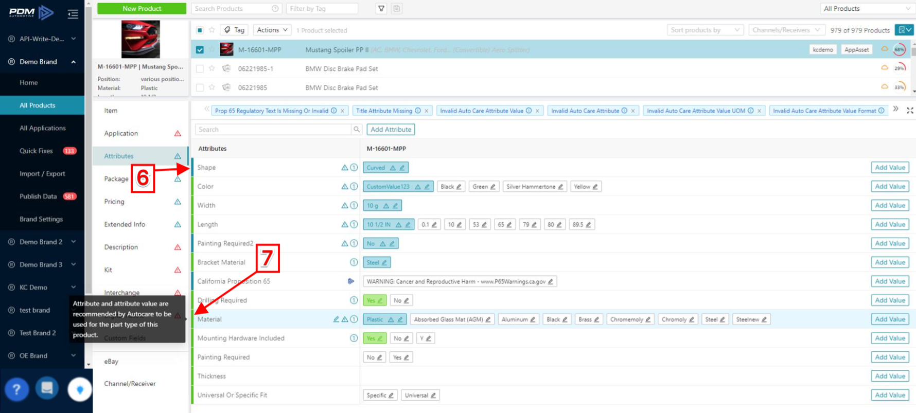The height and width of the screenshot is (413, 916).
Task: Open the All Products dropdown at top right
Action: pyautogui.click(x=867, y=8)
